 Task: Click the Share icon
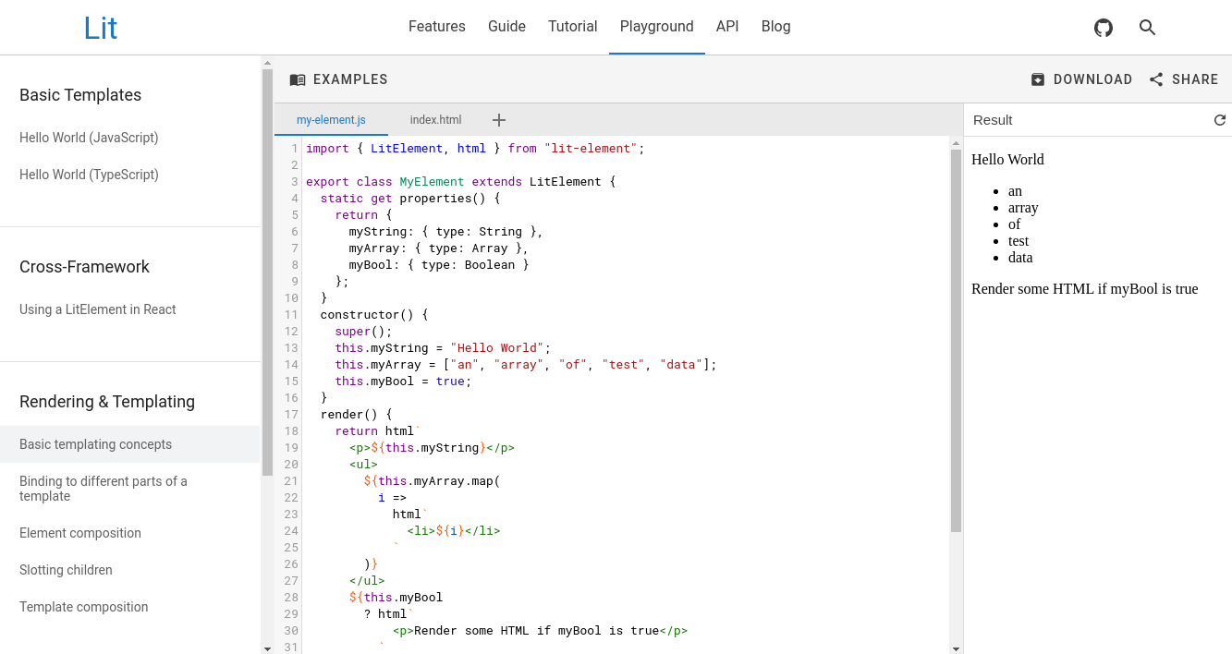(1156, 79)
